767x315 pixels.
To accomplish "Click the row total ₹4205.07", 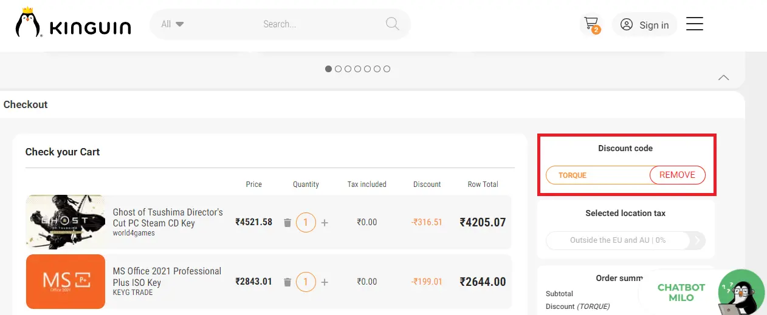I will click(483, 222).
